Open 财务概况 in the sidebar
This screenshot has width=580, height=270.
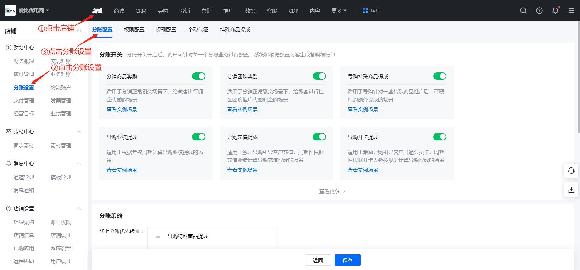coord(24,61)
